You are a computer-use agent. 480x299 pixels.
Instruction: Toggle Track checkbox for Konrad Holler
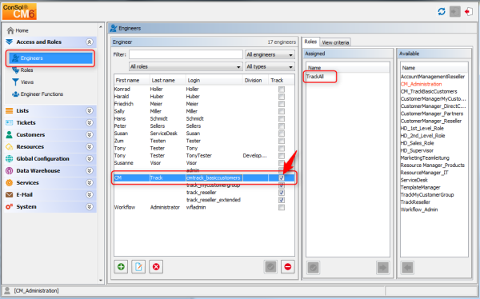pos(282,90)
